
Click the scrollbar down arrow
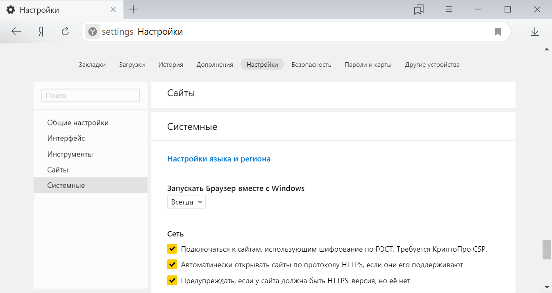point(547,287)
